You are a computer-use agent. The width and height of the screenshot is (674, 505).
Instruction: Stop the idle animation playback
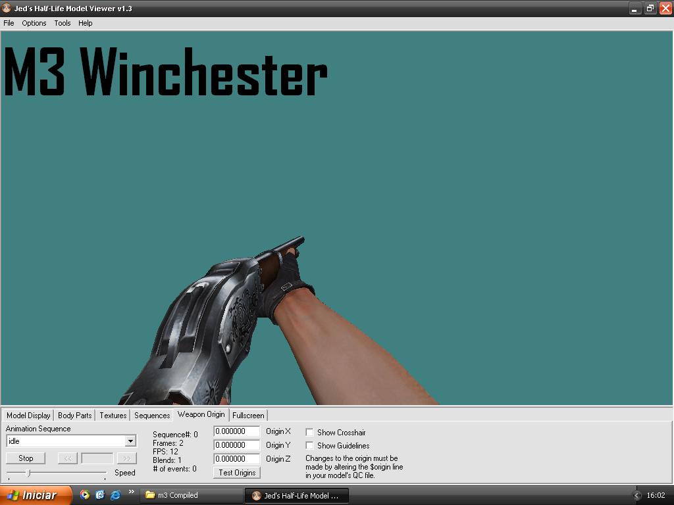pyautogui.click(x=25, y=458)
